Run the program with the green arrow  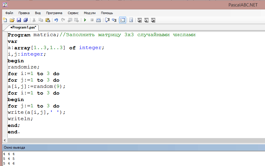(x=85, y=20)
